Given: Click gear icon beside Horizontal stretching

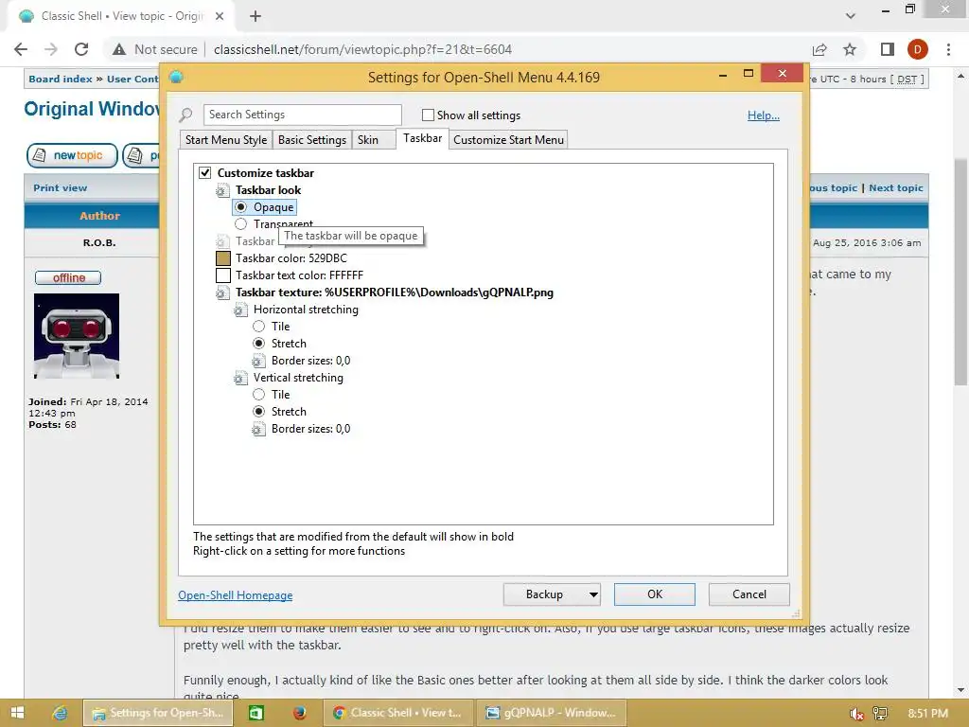Looking at the screenshot, I should (x=240, y=310).
